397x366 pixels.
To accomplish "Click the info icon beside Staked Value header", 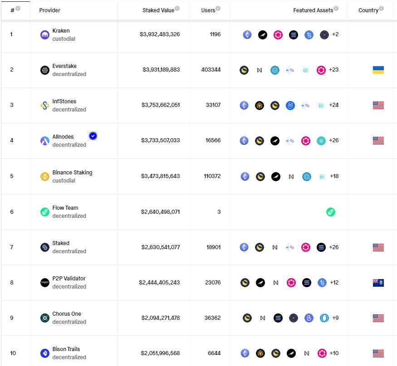I will pyautogui.click(x=177, y=9).
